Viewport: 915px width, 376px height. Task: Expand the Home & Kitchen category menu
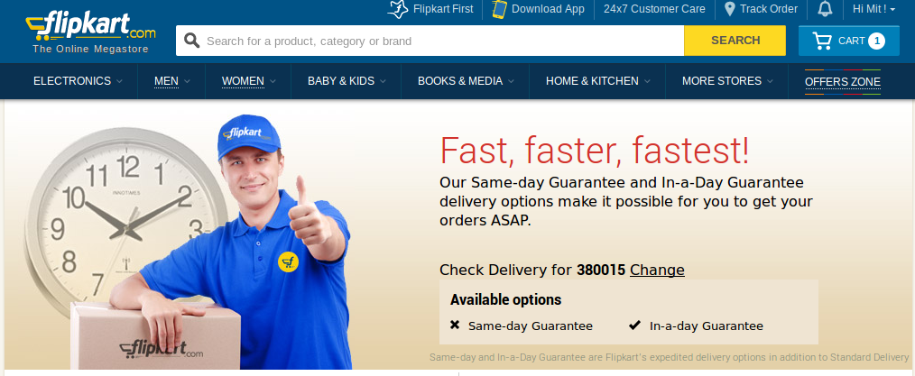(597, 81)
